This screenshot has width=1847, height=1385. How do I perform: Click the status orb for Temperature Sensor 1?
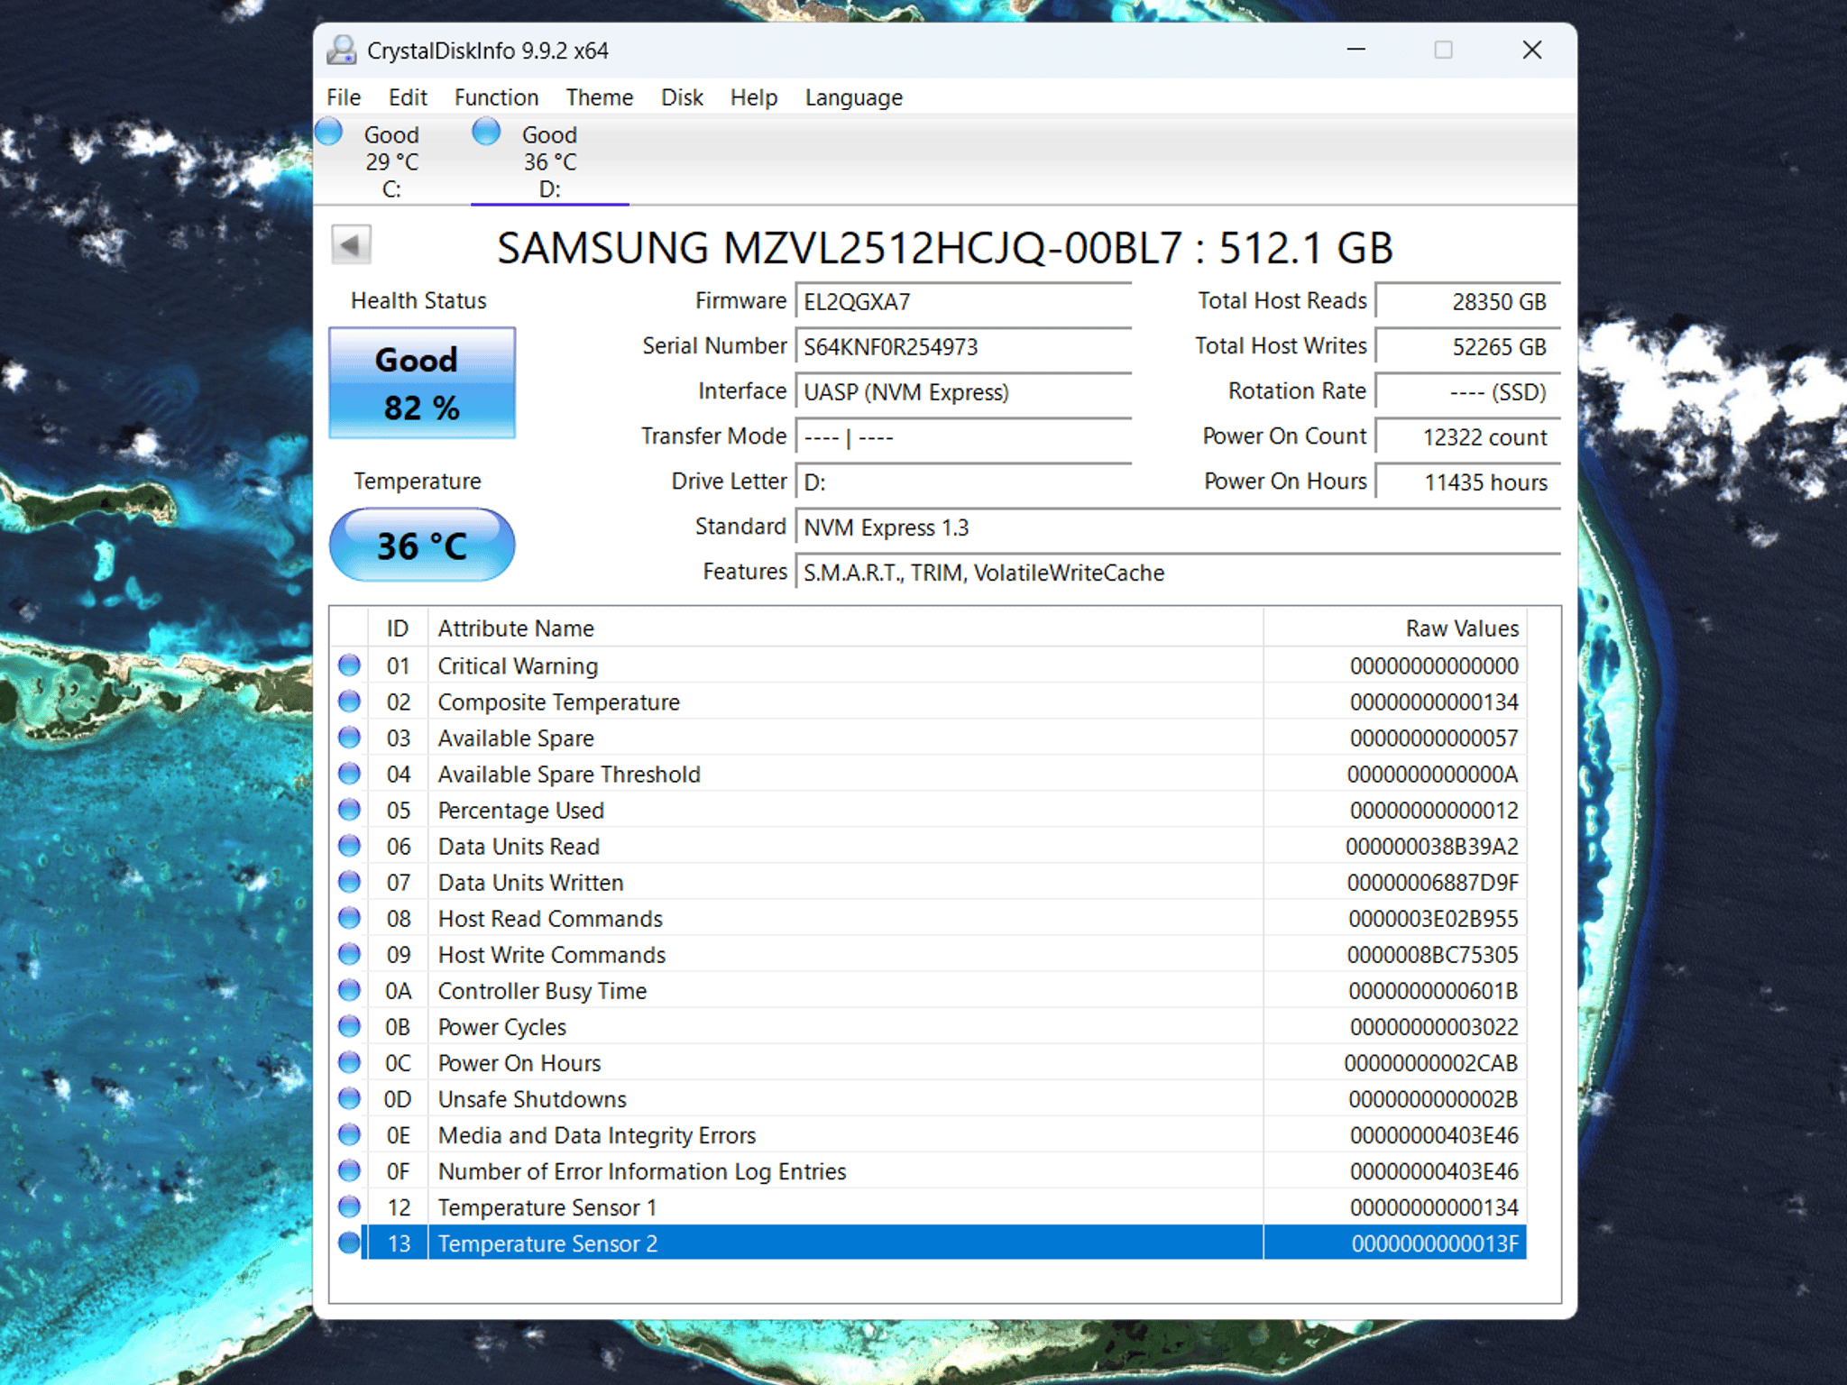349,1206
